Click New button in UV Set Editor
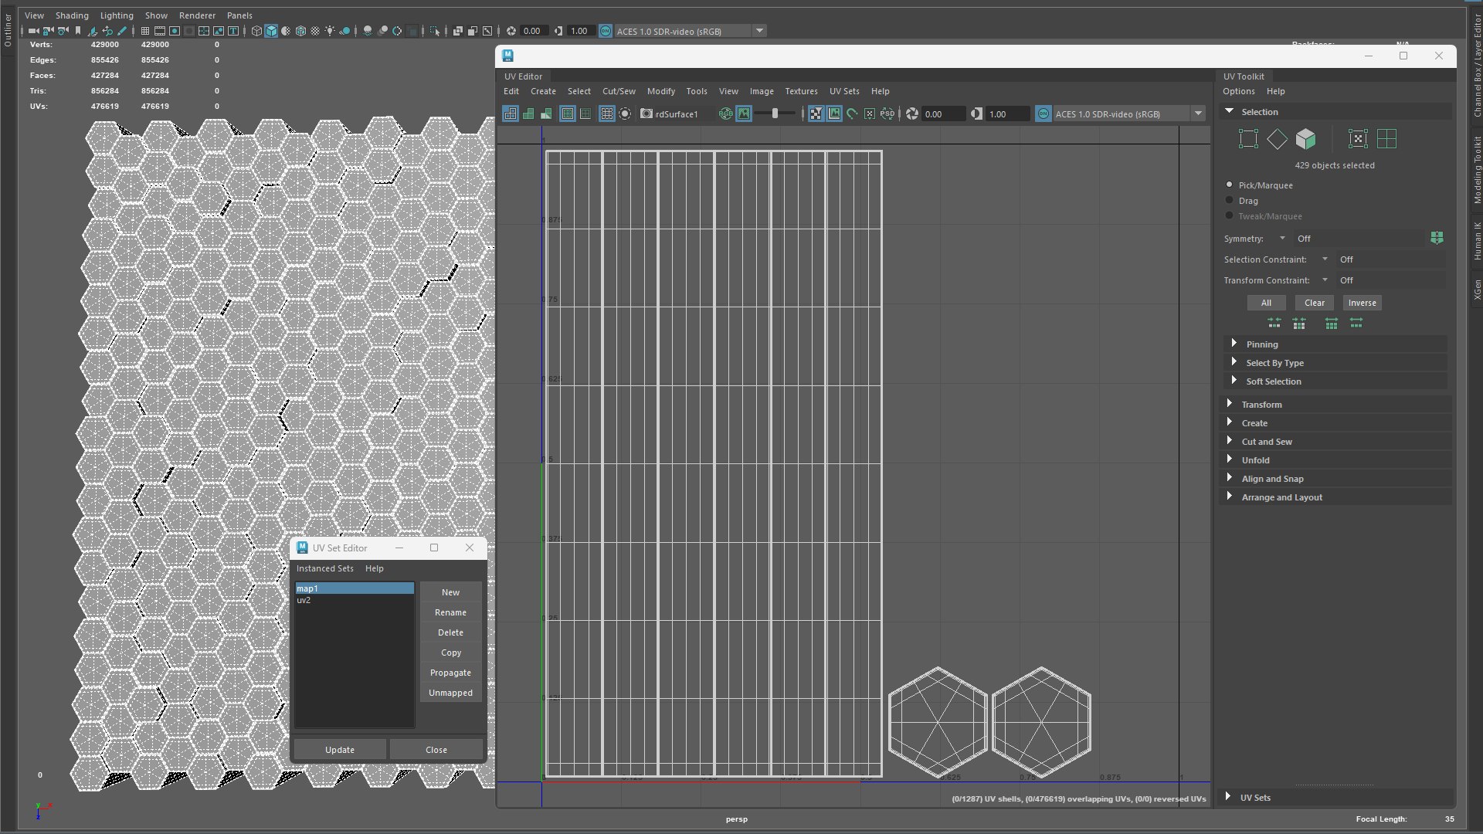The image size is (1483, 834). (450, 592)
